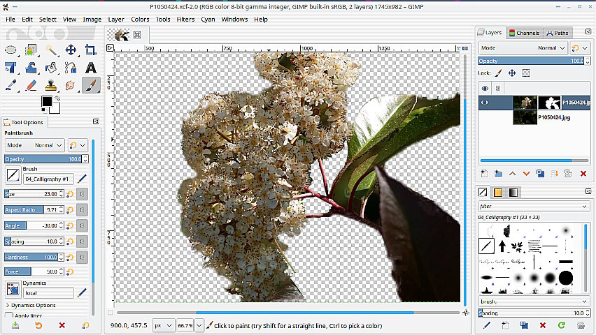Delete the selected layer with red X
Image resolution: width=596 pixels, height=335 pixels.
pyautogui.click(x=583, y=173)
